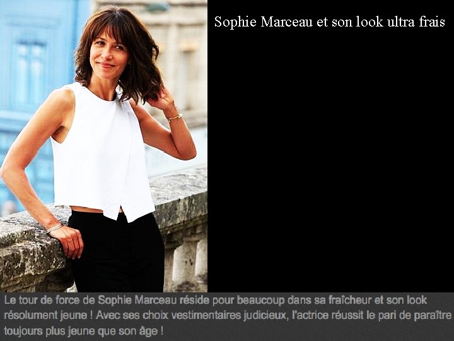Open the photo of the woman in white top
The image size is (454, 341).
click(x=103, y=146)
